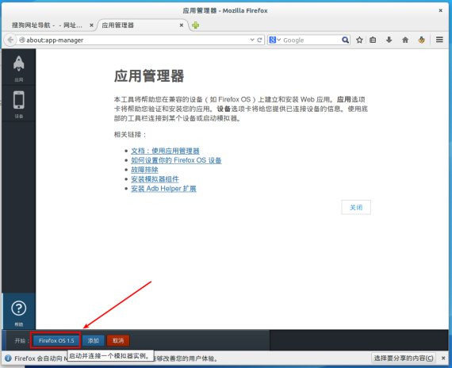Open the Google search engine dropdown
This screenshot has width=452, height=368.
pyautogui.click(x=274, y=40)
